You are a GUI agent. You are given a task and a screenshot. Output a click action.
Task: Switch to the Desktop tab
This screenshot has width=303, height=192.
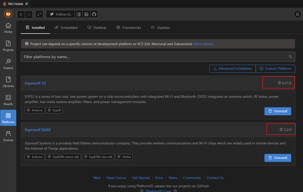pyautogui.click(x=97, y=28)
